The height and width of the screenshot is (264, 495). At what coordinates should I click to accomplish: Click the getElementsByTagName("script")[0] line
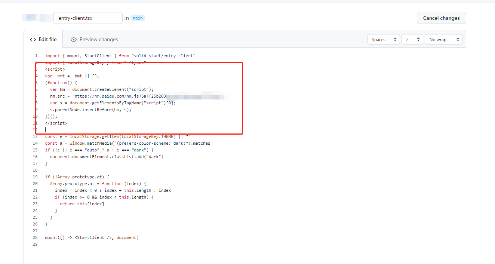(x=113, y=103)
